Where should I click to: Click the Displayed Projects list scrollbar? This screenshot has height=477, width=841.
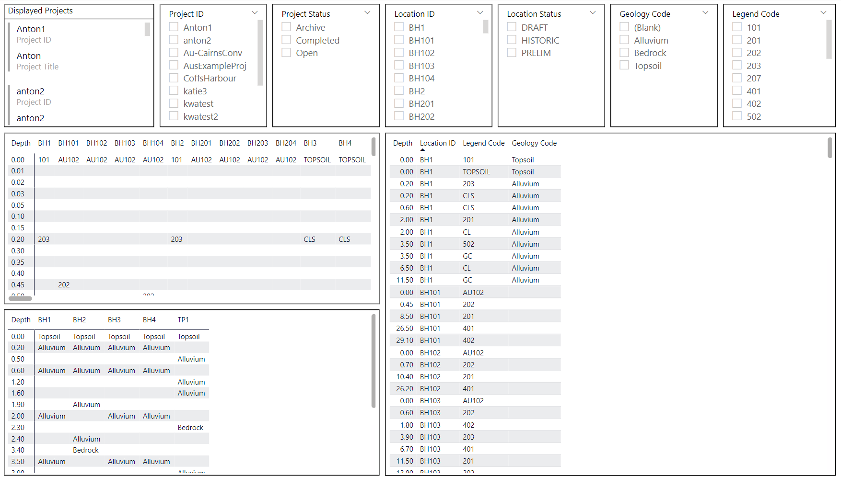(x=147, y=29)
